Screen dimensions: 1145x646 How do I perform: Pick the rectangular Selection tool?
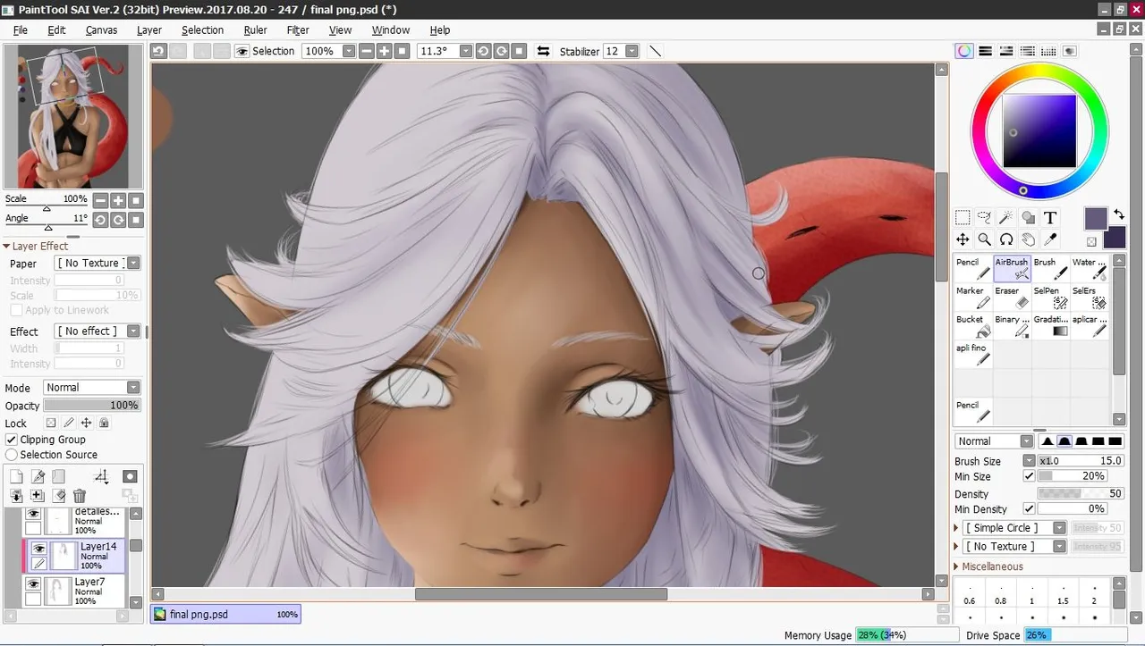pyautogui.click(x=963, y=217)
